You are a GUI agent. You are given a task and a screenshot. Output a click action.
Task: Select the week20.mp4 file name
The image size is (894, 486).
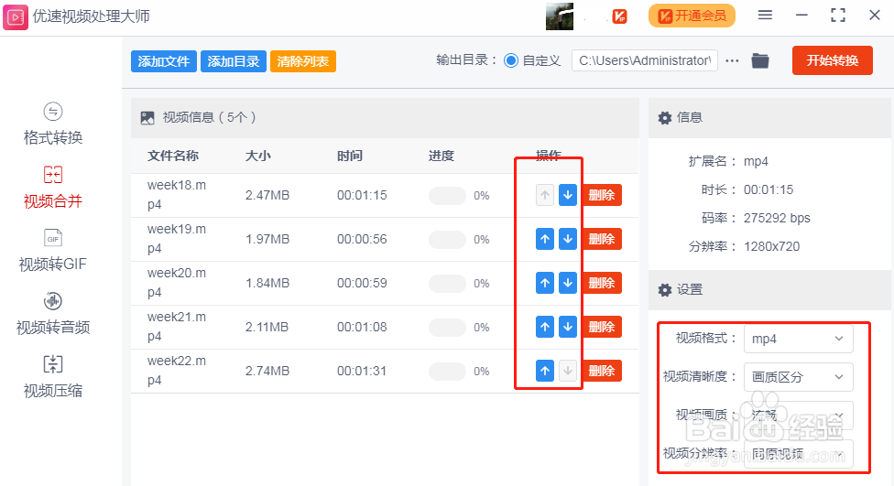click(x=177, y=283)
